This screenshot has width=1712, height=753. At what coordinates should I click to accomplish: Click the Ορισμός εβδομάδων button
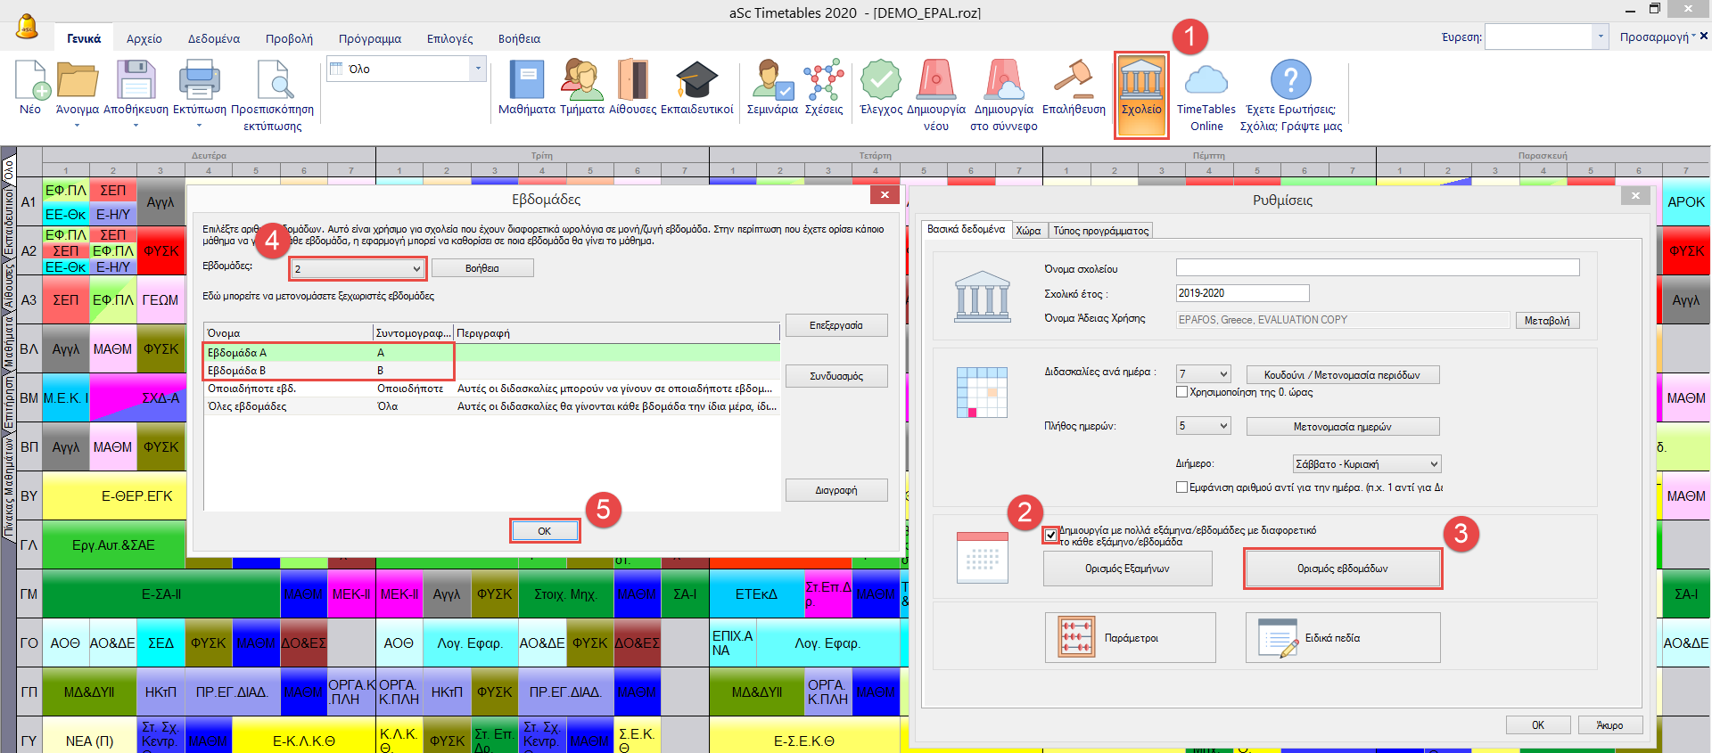(x=1342, y=569)
